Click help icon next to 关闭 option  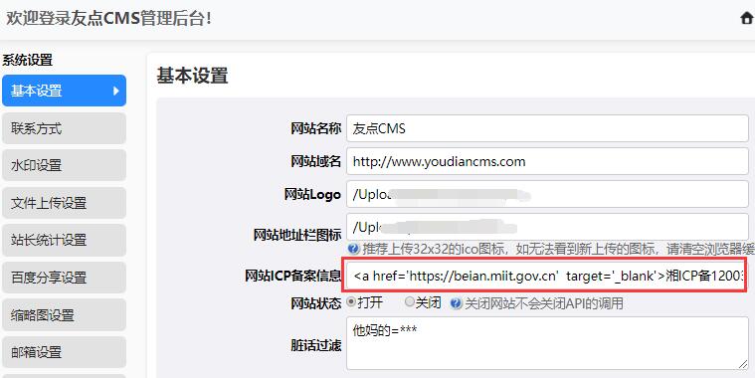pyautogui.click(x=456, y=303)
